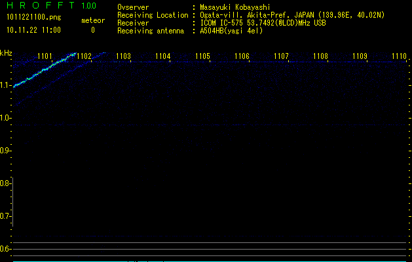Click the Receiving antenna label
Image resolution: width=412 pixels, height=262 pixels.
coord(151,31)
